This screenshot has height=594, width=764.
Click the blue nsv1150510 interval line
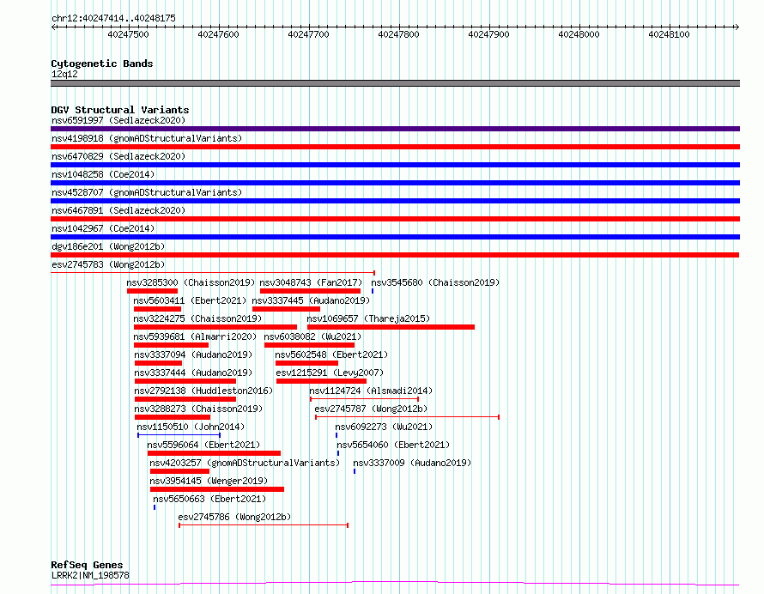pos(179,435)
